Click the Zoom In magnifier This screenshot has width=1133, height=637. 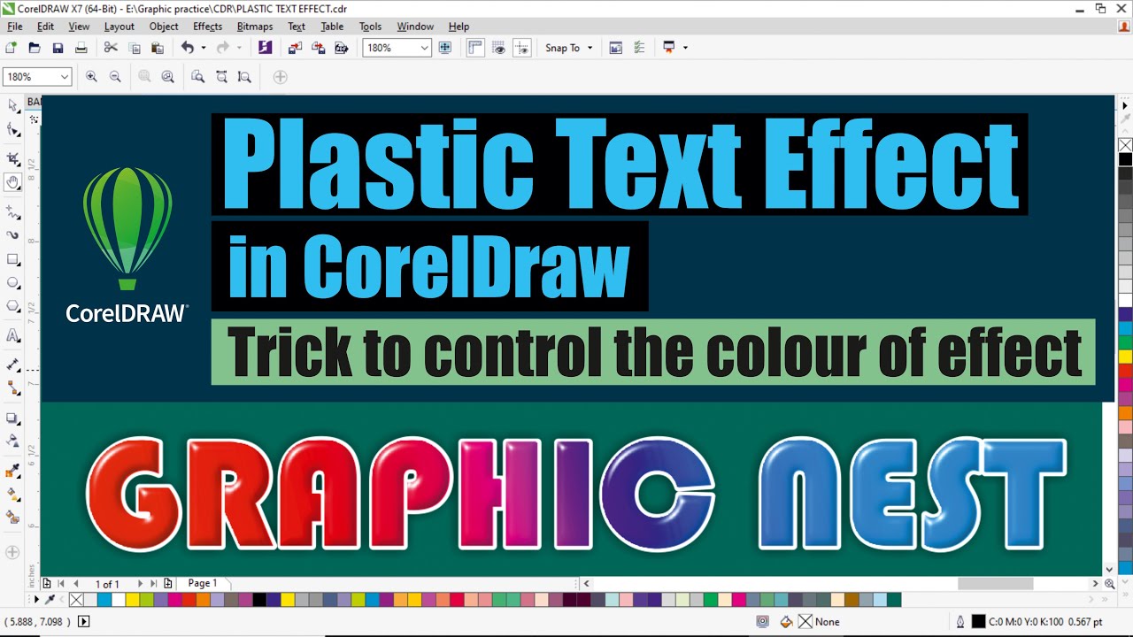[91, 77]
